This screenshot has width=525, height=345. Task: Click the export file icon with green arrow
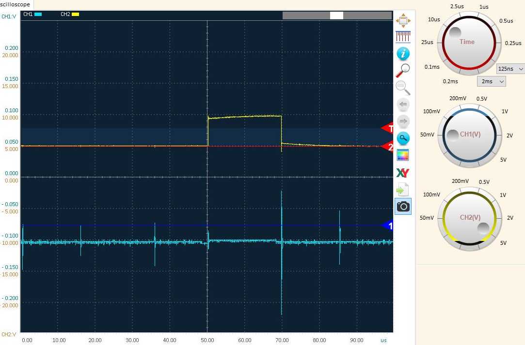click(403, 189)
